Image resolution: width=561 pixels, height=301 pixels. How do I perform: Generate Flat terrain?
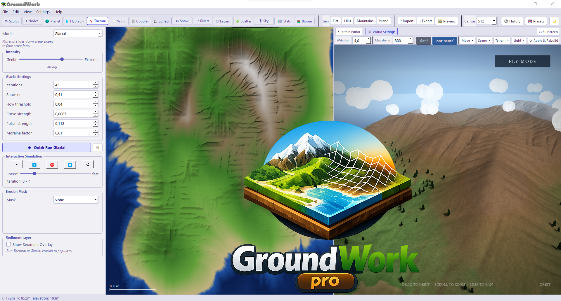coord(335,21)
